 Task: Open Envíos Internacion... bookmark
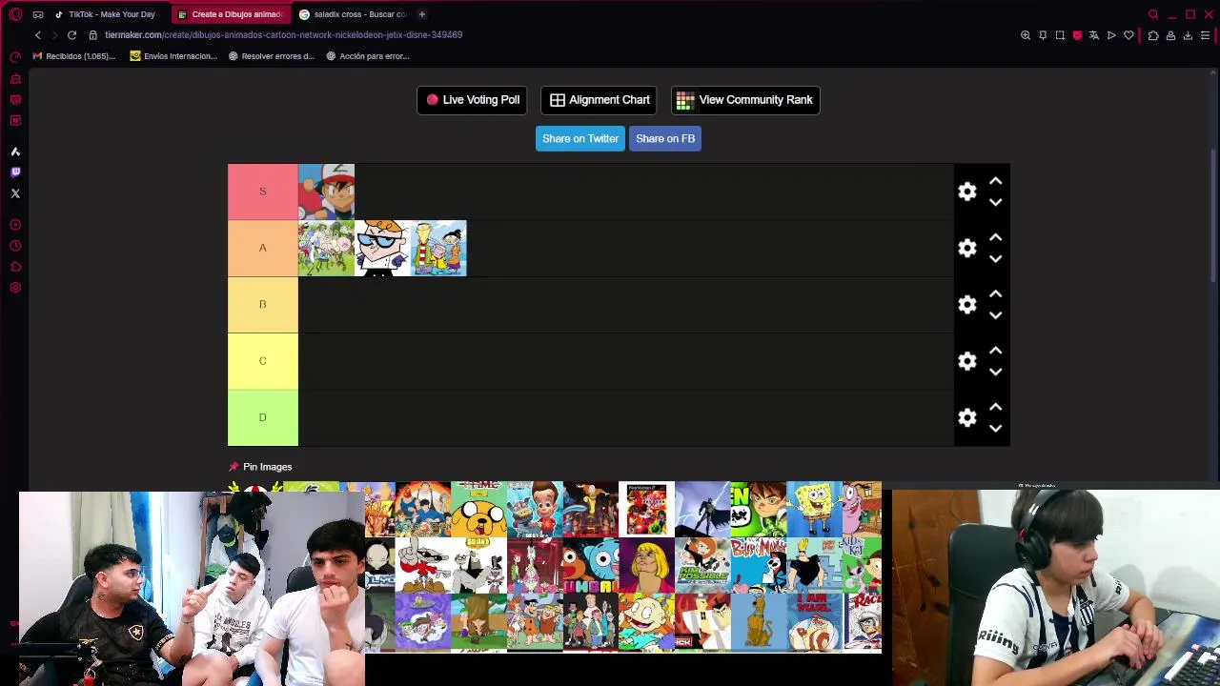point(173,56)
